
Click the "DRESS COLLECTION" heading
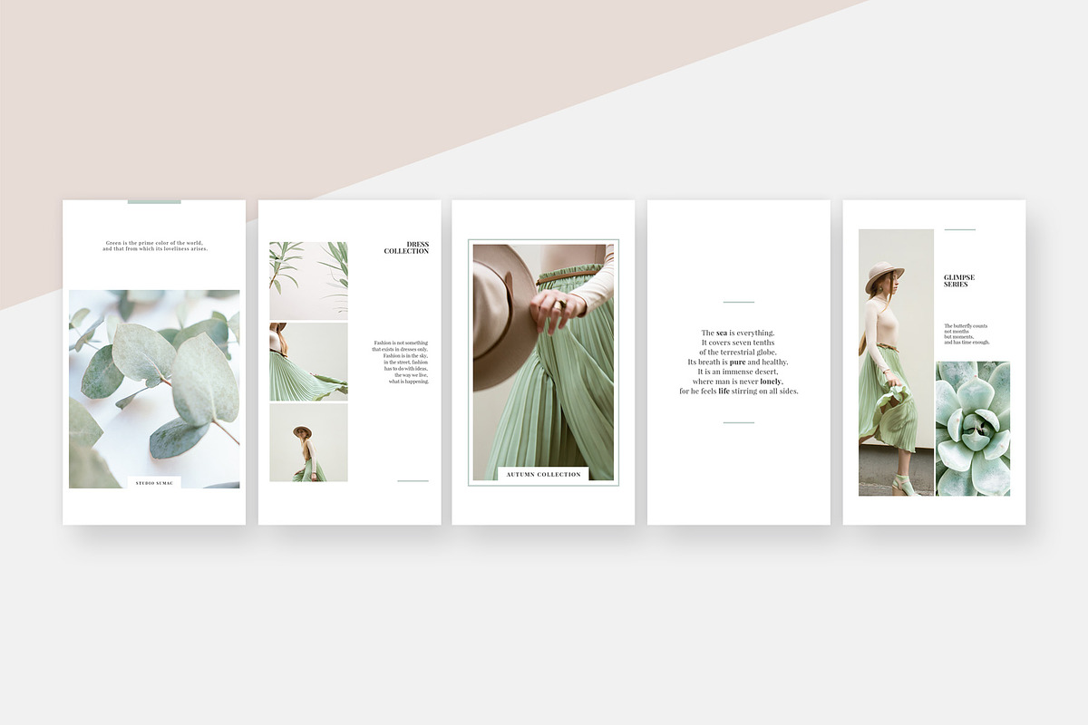406,247
